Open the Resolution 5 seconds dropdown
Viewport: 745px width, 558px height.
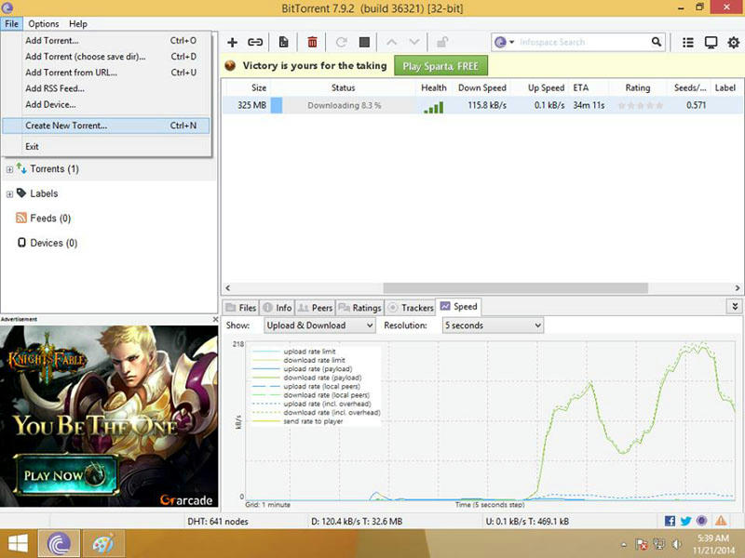493,325
